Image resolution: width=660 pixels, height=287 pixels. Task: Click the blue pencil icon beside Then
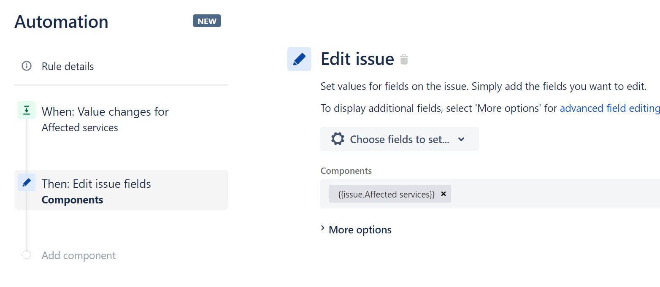[27, 182]
